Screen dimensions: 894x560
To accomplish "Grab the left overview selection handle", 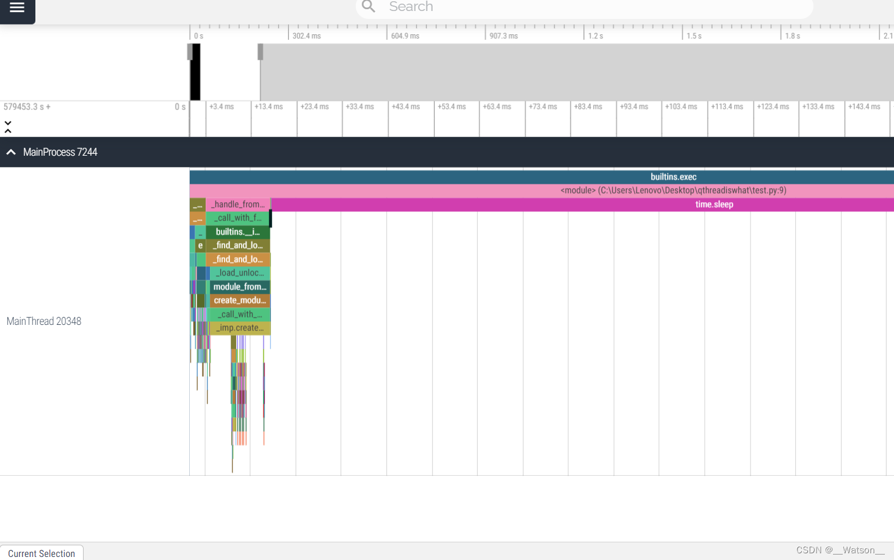I will tap(190, 52).
